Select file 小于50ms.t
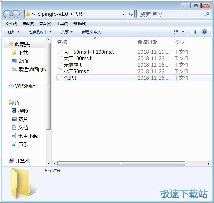Image resolution: width=214 pixels, height=203 pixels. [76, 71]
